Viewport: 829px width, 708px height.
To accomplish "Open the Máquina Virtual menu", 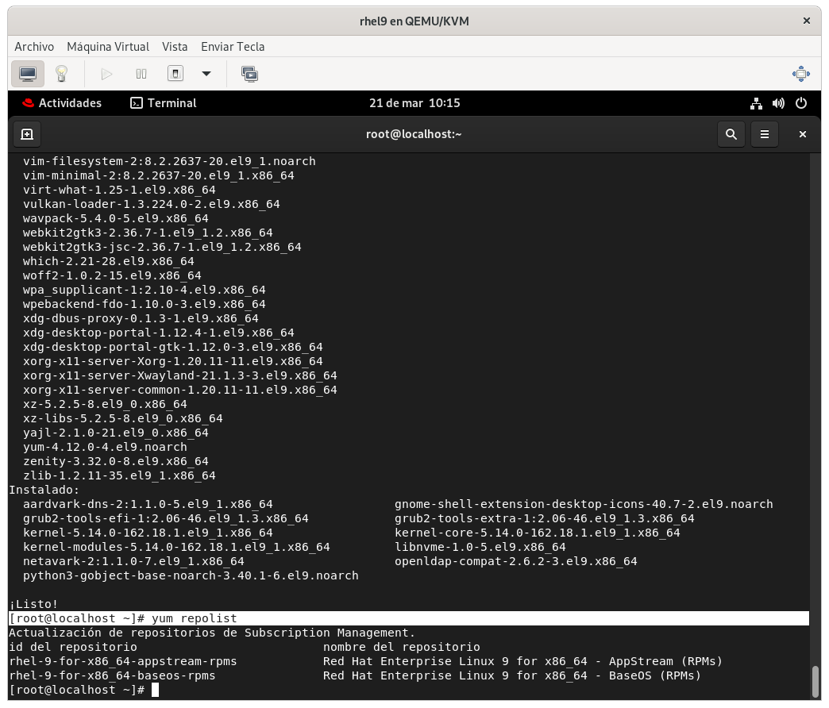I will point(108,47).
